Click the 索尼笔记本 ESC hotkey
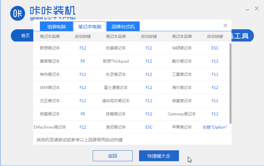 click(x=149, y=127)
